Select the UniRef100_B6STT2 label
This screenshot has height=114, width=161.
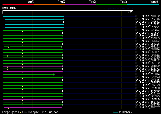coord(147,102)
